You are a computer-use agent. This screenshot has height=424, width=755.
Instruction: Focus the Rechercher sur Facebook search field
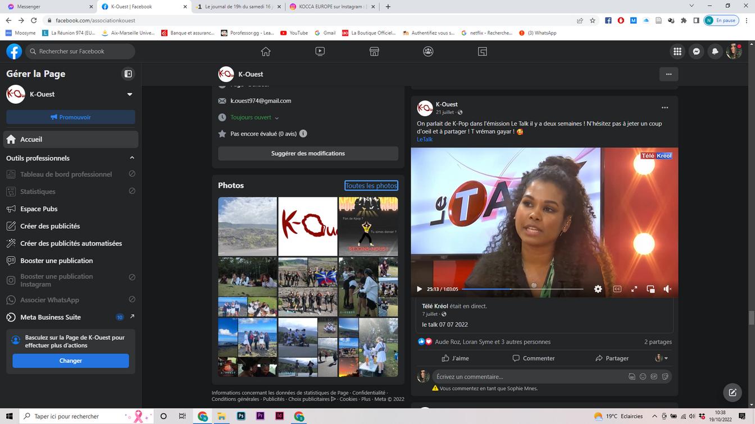[x=80, y=51]
